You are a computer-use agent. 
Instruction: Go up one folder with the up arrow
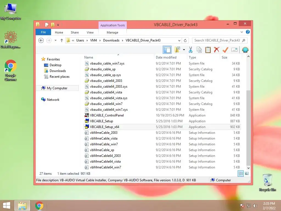62,40
